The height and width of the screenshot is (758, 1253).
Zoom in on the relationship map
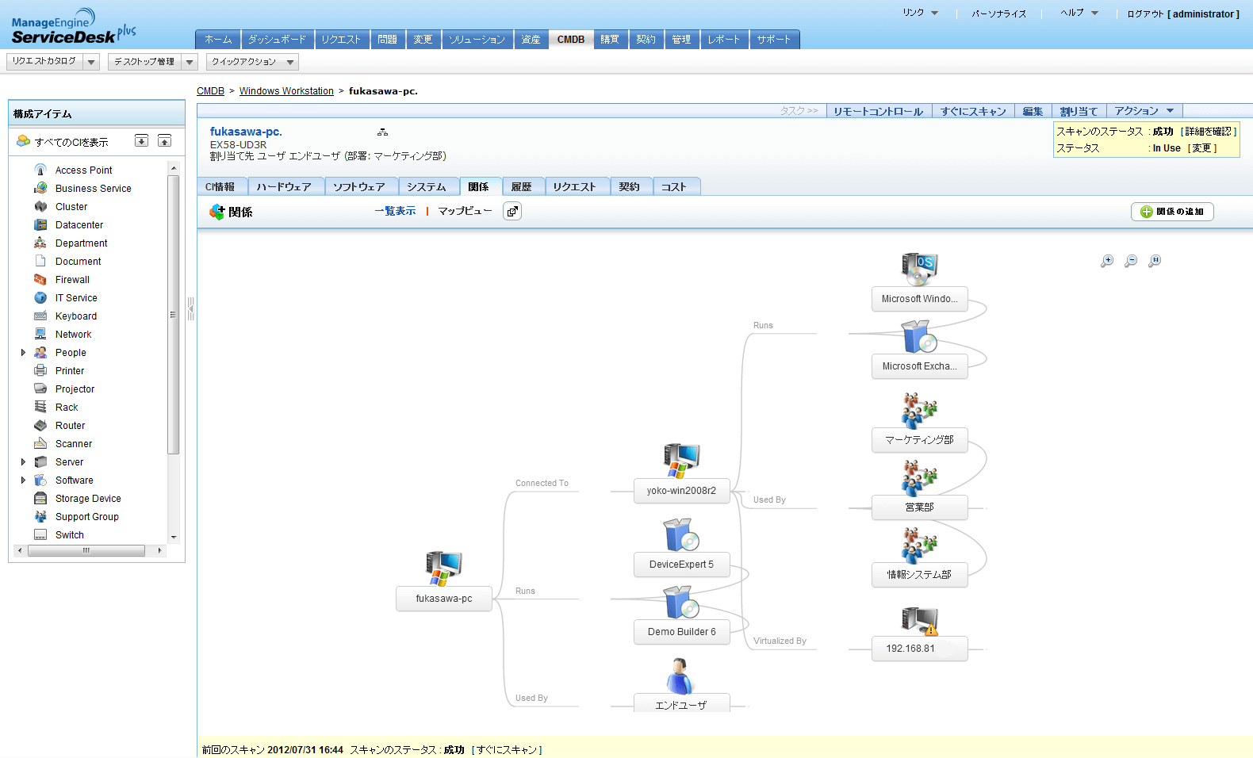(x=1107, y=261)
